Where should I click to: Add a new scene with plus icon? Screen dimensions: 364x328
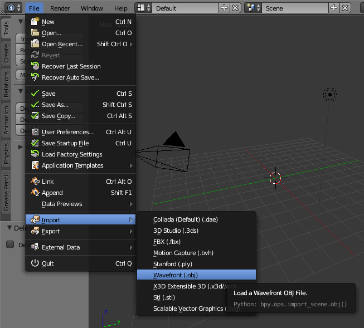tap(334, 8)
